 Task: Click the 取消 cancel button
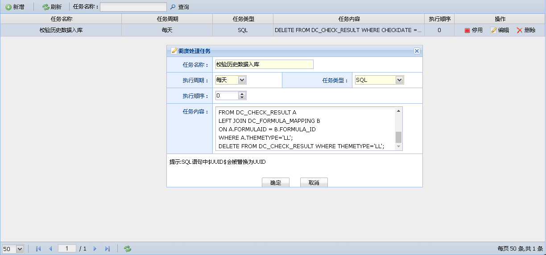click(314, 183)
